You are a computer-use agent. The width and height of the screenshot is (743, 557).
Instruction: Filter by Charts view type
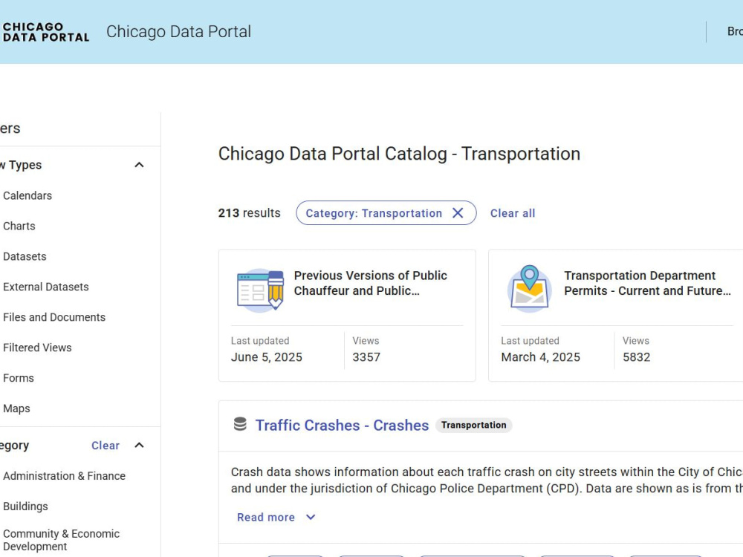[x=19, y=226]
